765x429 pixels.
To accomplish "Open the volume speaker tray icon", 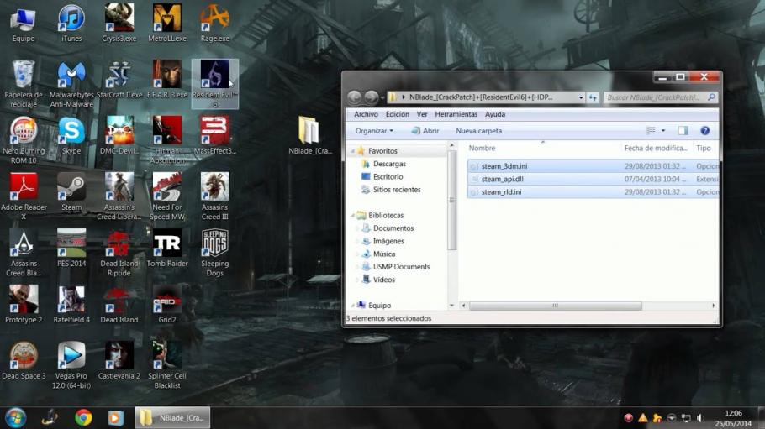I will tap(700, 418).
